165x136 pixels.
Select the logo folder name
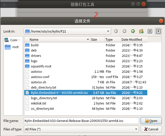coord(34,61)
